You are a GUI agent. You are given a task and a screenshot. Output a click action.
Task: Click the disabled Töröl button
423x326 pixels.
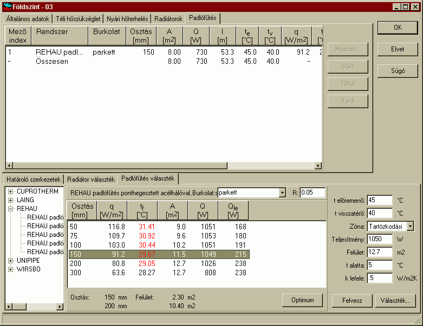click(348, 101)
